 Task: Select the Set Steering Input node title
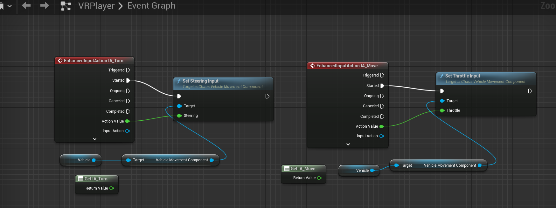coord(200,81)
